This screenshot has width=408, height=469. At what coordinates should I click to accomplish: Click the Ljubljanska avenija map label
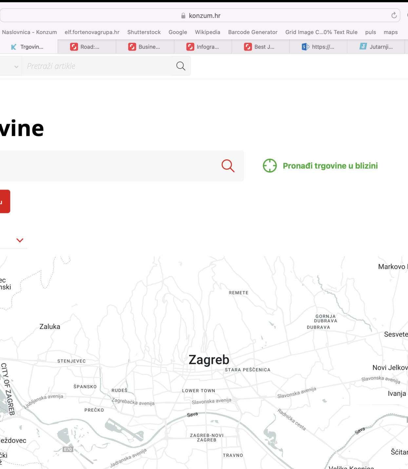coord(43,401)
